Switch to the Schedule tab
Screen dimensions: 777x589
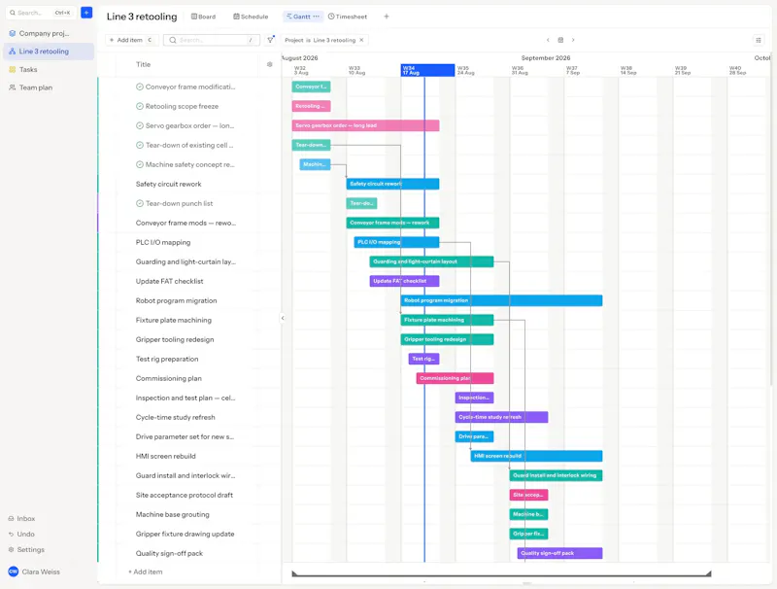coord(251,17)
